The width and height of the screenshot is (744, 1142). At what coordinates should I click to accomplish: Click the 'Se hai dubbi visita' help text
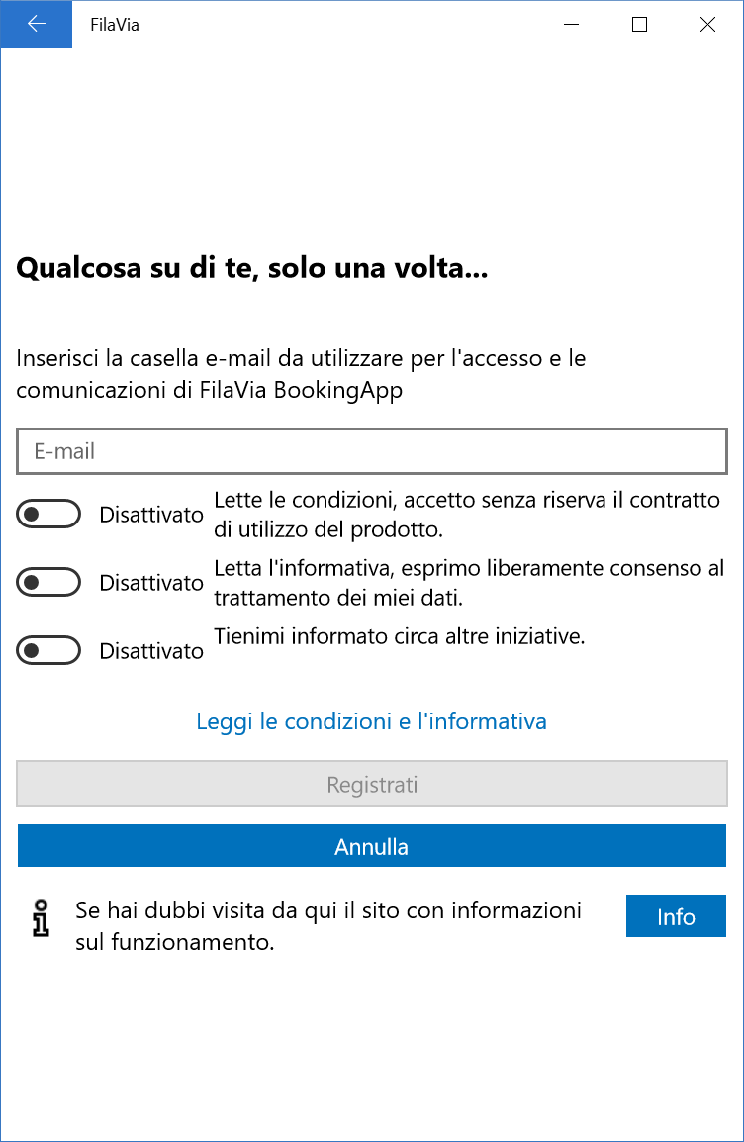point(328,926)
